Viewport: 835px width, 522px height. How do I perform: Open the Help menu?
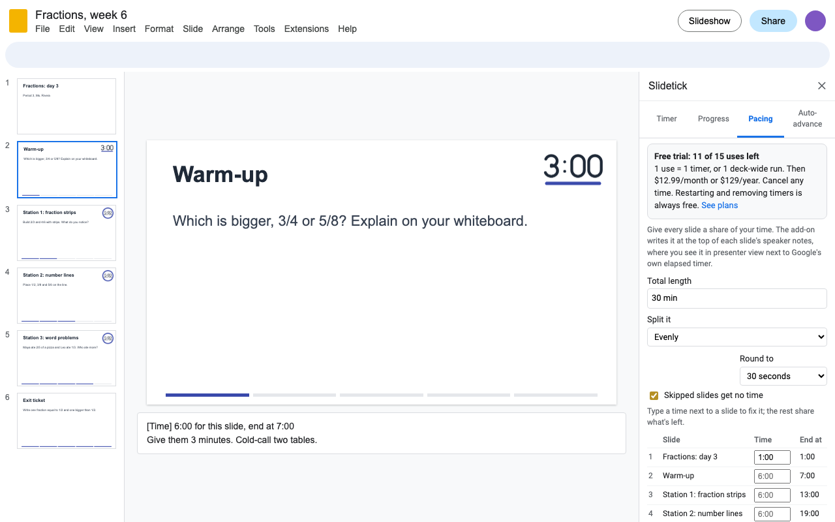347,29
